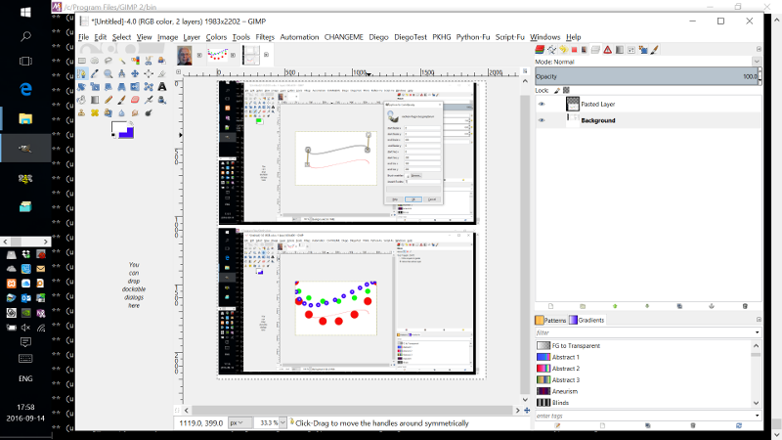Screen dimensions: 782x440
Task: Toggle the lock alpha channel checkerboard icon
Action: tap(566, 90)
